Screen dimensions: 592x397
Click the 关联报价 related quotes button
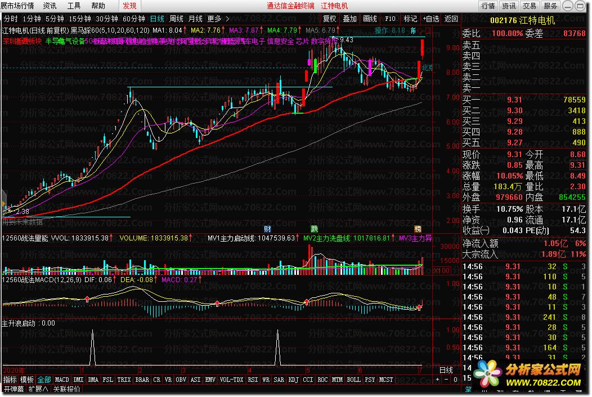[67, 389]
